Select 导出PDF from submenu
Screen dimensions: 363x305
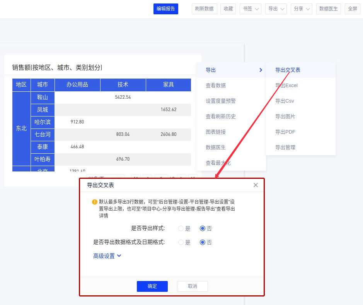(285, 132)
